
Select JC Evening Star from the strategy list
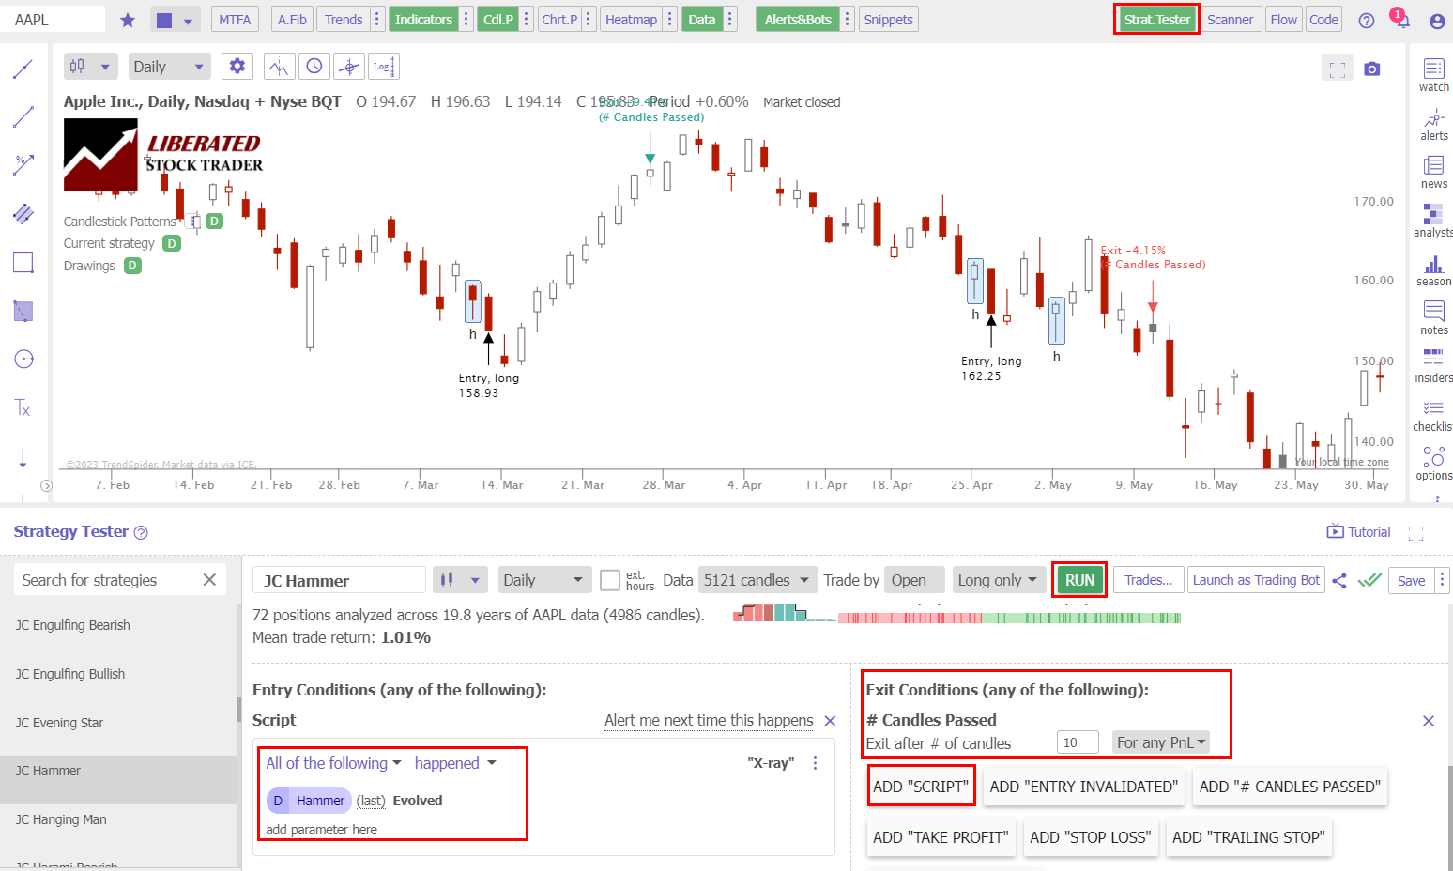coord(59,722)
